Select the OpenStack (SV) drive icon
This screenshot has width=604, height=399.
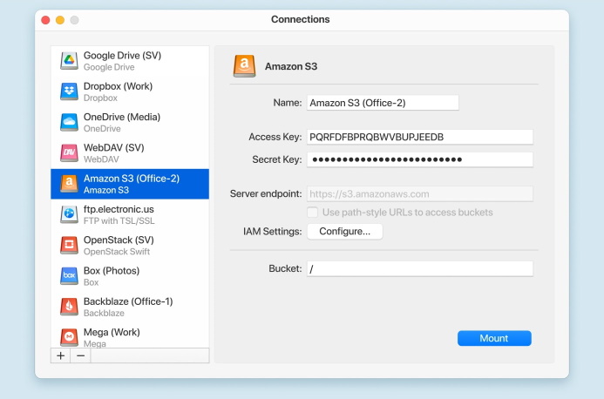click(70, 246)
